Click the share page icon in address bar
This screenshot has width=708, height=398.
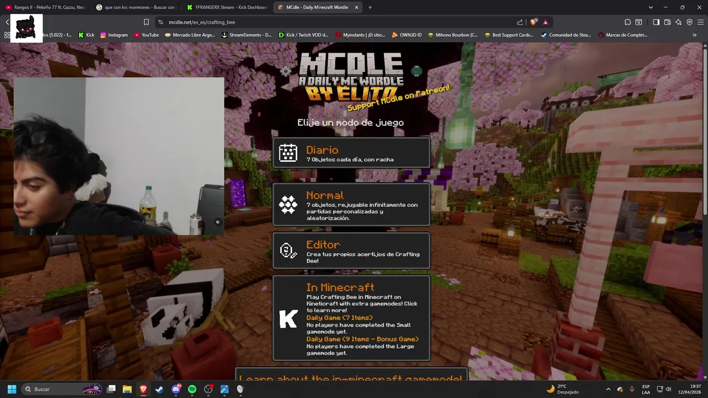click(x=520, y=22)
